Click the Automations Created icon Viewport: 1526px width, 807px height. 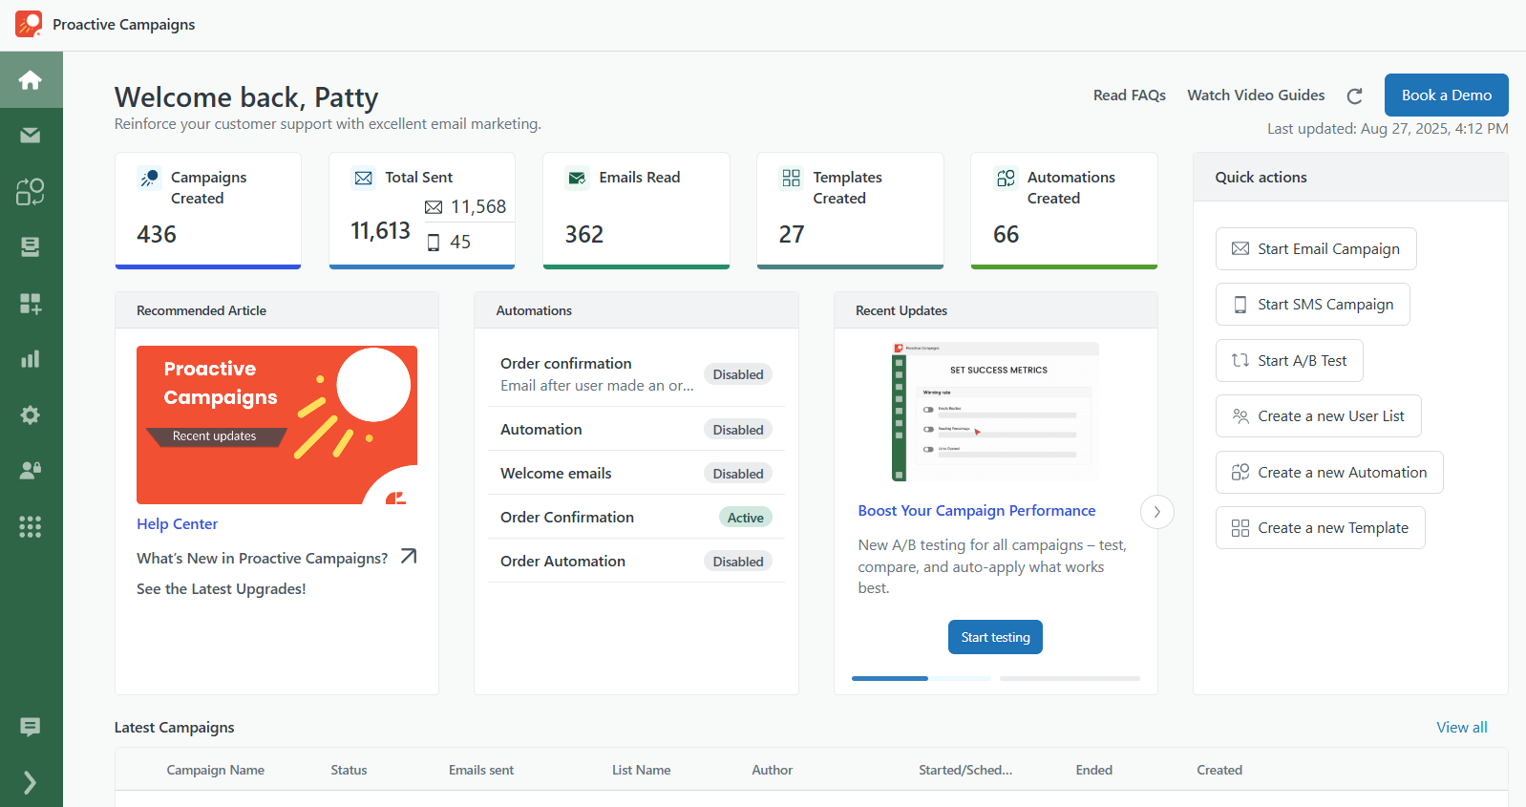tap(1006, 178)
